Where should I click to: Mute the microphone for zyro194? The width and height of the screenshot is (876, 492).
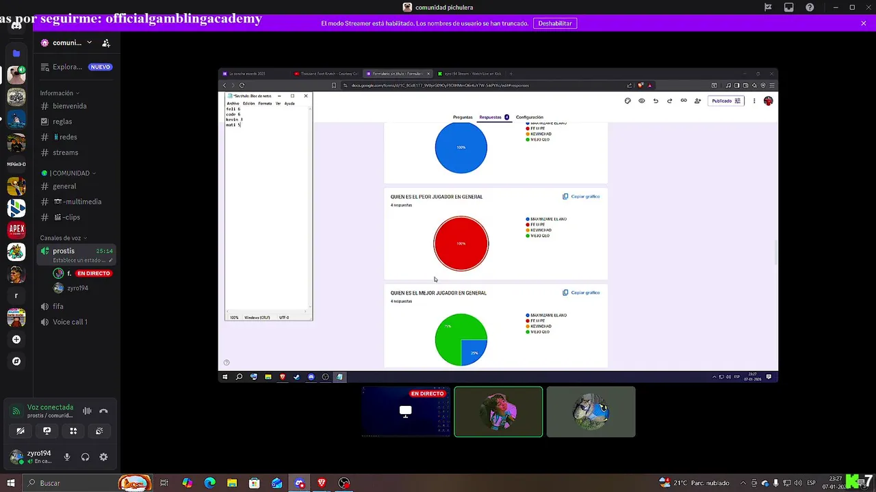[67, 457]
